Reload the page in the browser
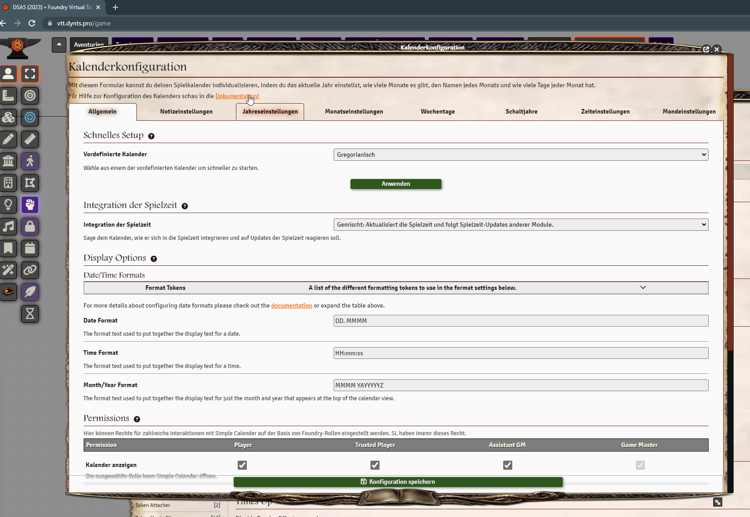The image size is (750, 517). pyautogui.click(x=32, y=23)
